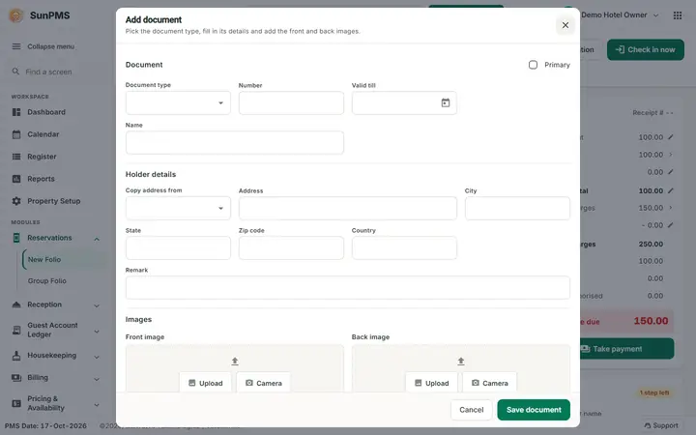Save the document

(534, 410)
